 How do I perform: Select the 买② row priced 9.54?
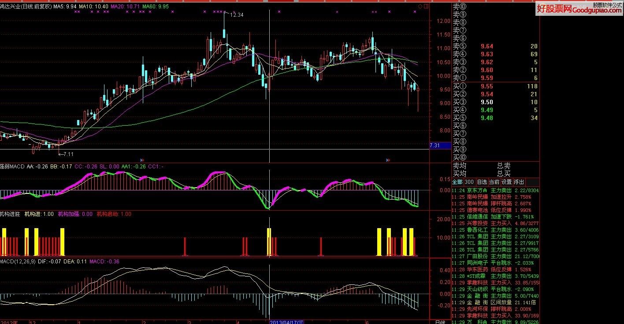point(496,94)
